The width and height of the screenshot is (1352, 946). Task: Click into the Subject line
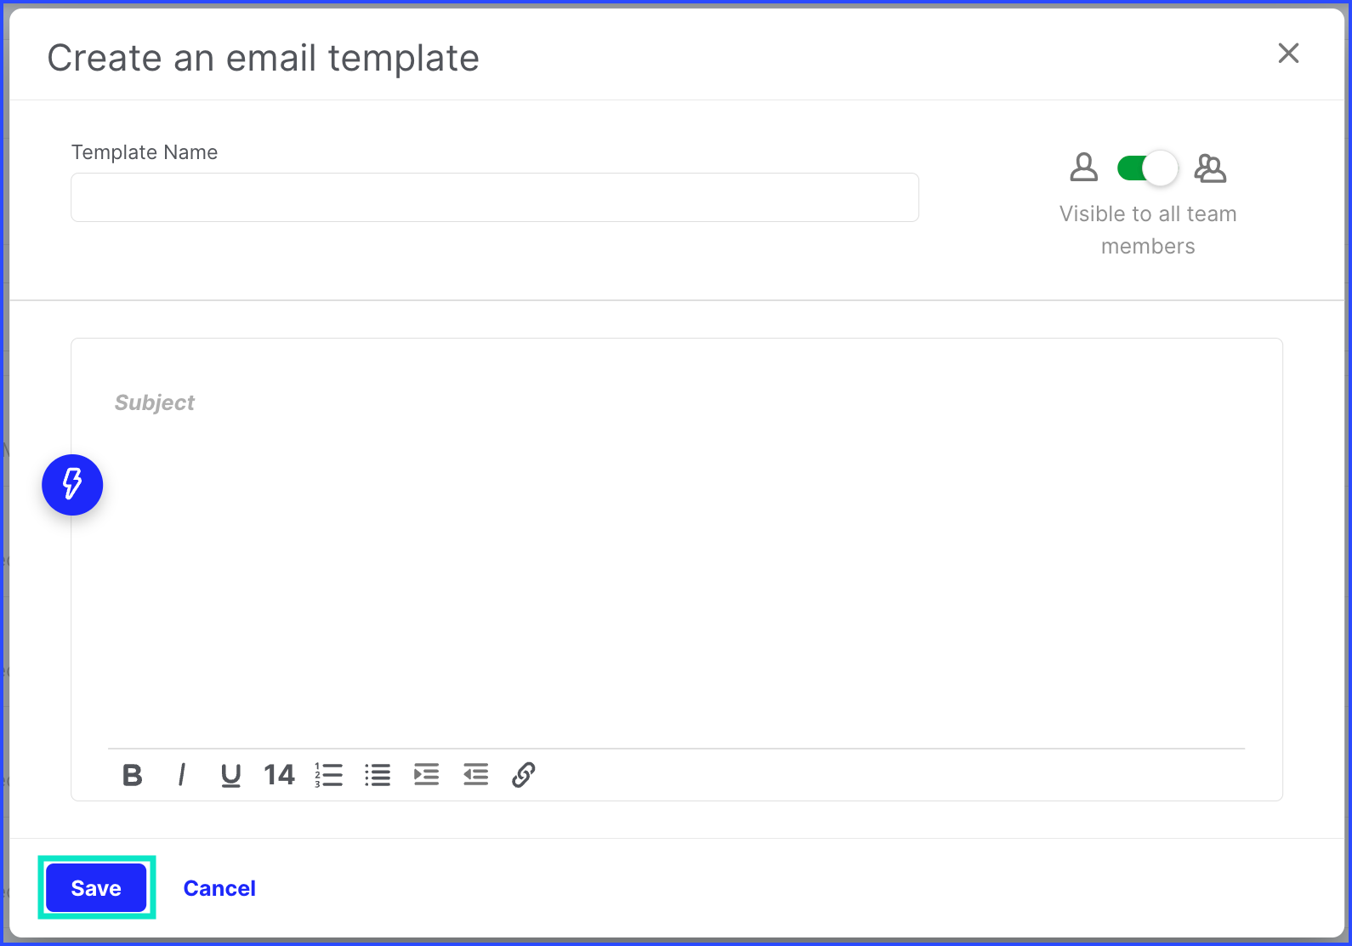[677, 402]
